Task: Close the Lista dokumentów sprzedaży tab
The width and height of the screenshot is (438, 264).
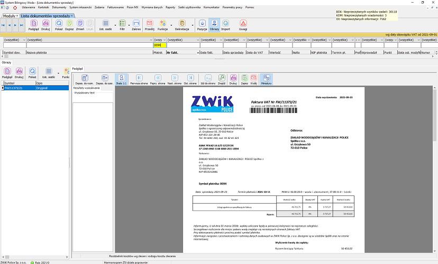Action: click(x=72, y=16)
